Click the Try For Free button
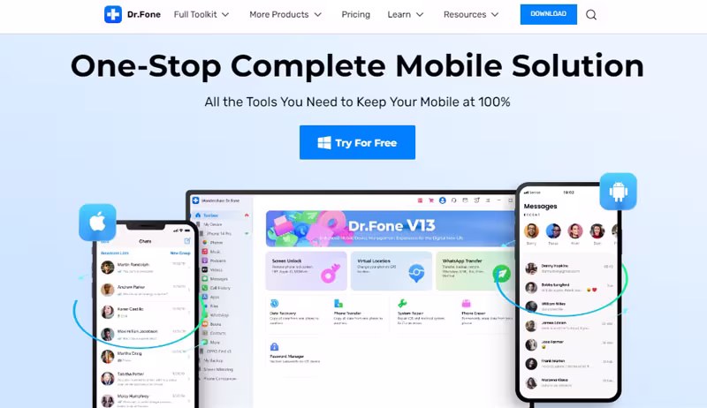 coord(358,142)
